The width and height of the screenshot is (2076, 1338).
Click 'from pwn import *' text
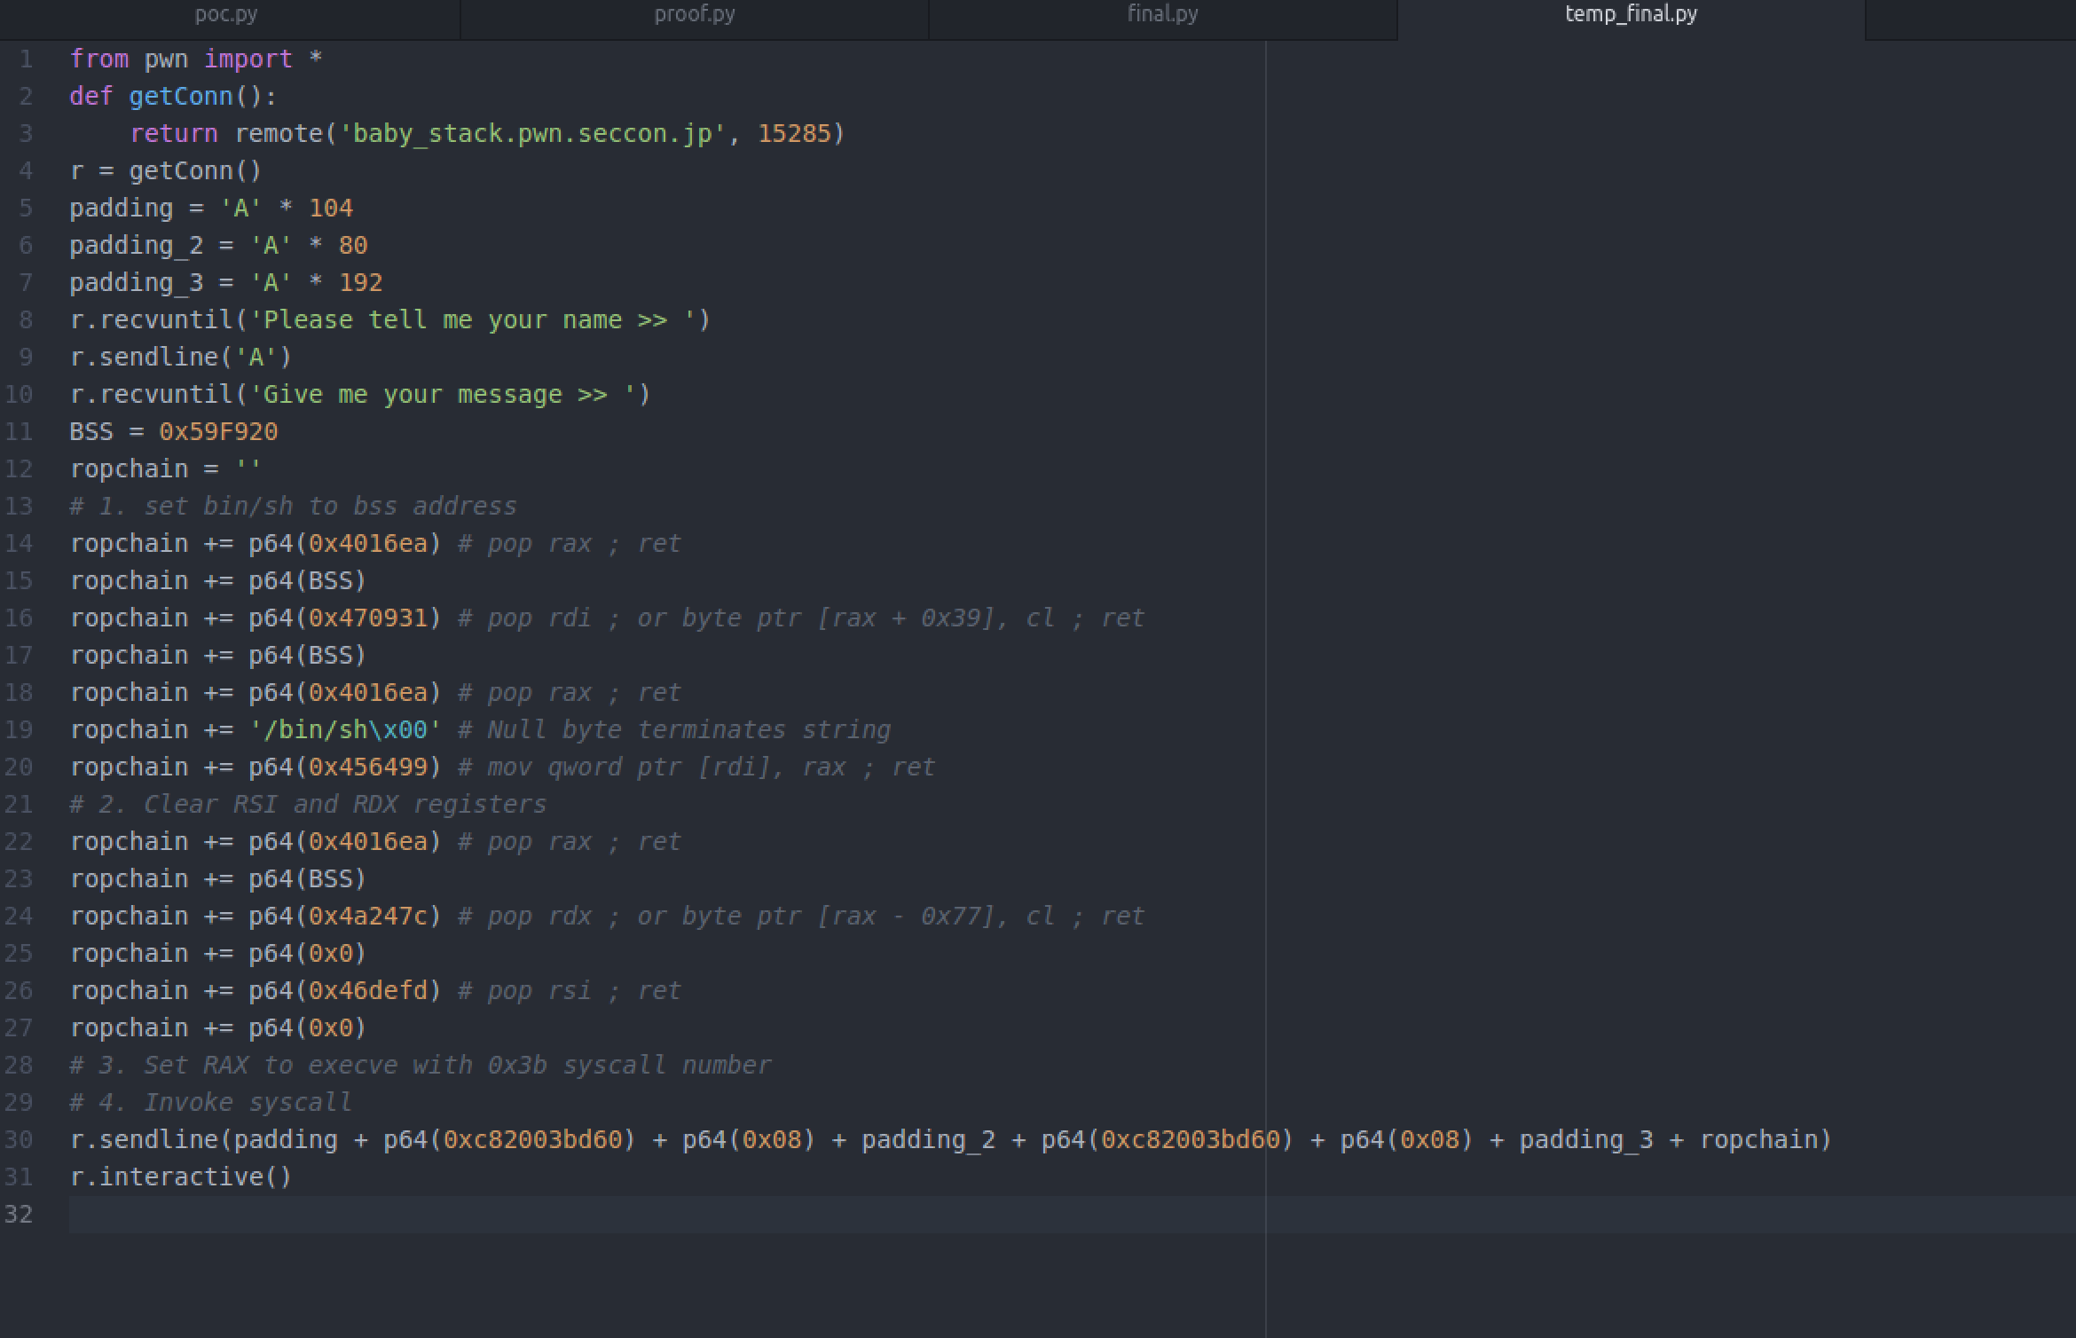[196, 59]
